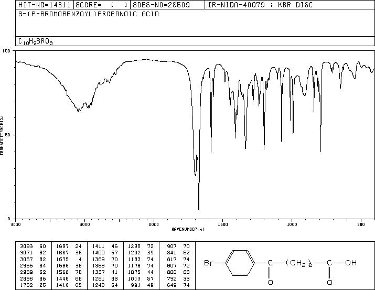
Task: Click the 2000 wavenumber axis label
Action: coord(154,224)
